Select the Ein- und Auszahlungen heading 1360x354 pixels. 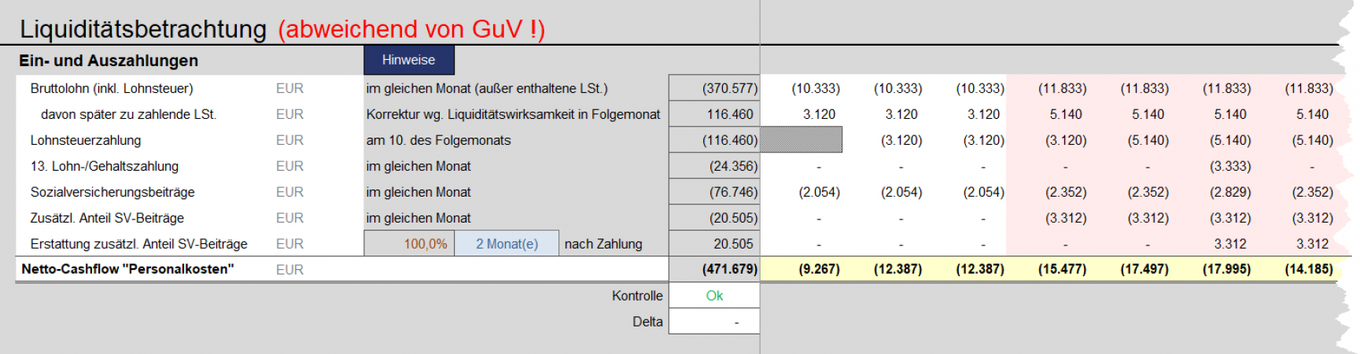click(109, 61)
